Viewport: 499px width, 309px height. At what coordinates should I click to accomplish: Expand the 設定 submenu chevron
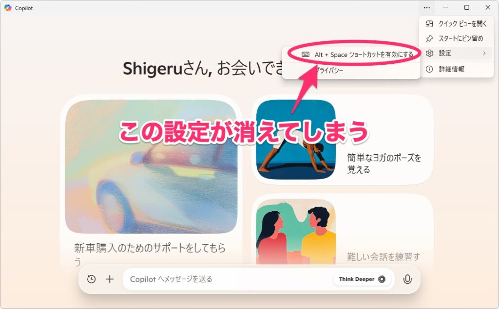tap(484, 53)
